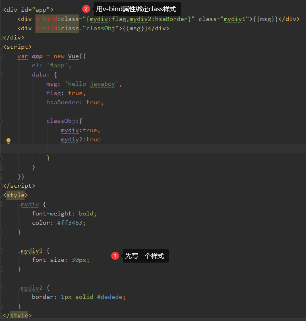Click the 'Vue' constructor name
Image resolution: width=306 pixels, height=321 pixels.
[73, 56]
